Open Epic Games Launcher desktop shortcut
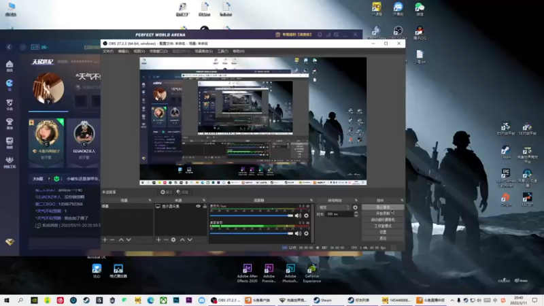This screenshot has height=306, width=544. click(506, 177)
